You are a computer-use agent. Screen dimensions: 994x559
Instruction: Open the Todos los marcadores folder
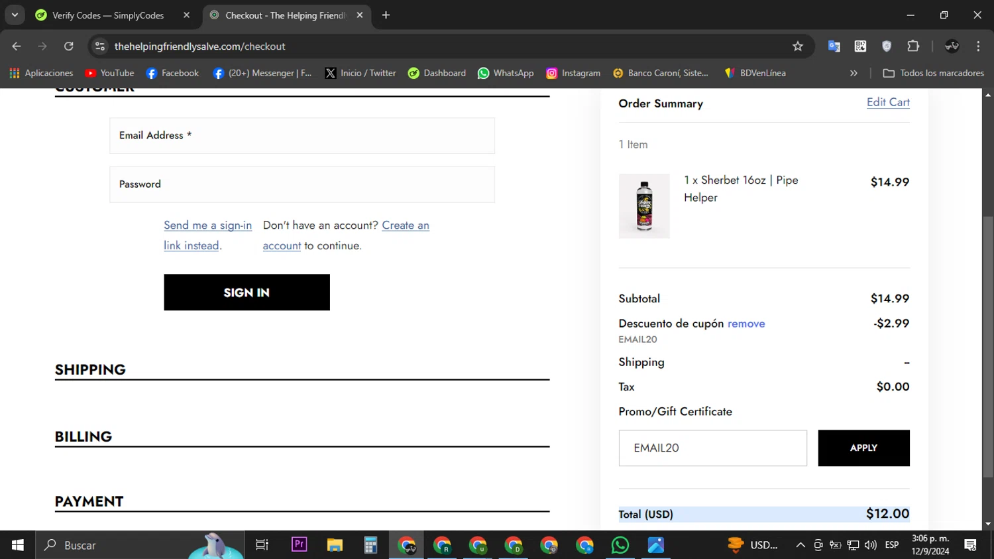point(933,73)
